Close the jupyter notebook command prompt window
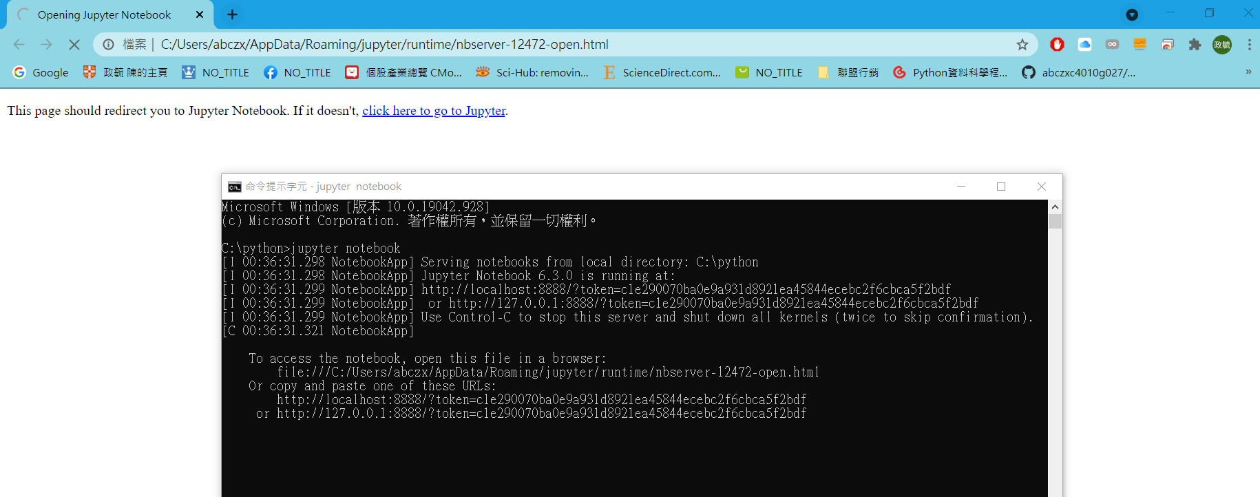 coord(1042,187)
